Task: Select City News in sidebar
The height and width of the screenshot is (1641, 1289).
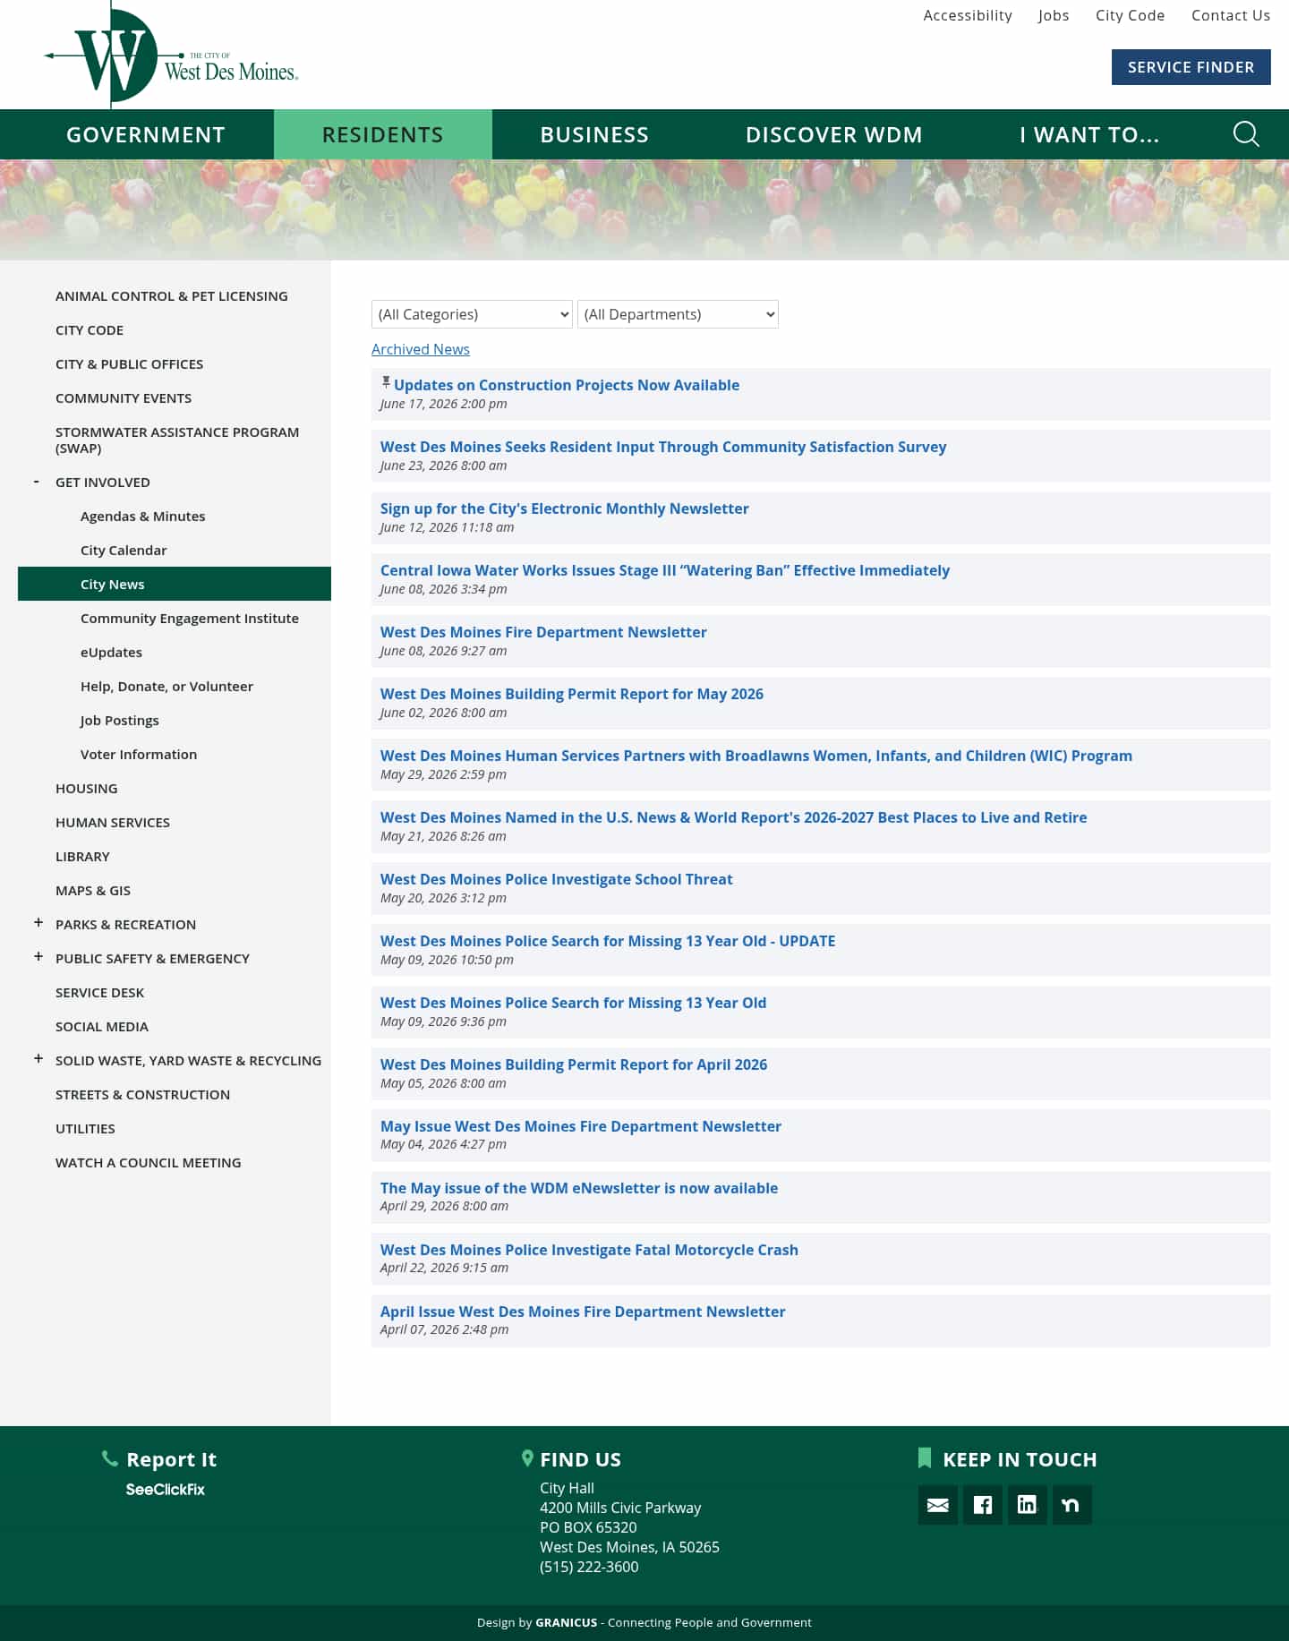Action: [175, 584]
